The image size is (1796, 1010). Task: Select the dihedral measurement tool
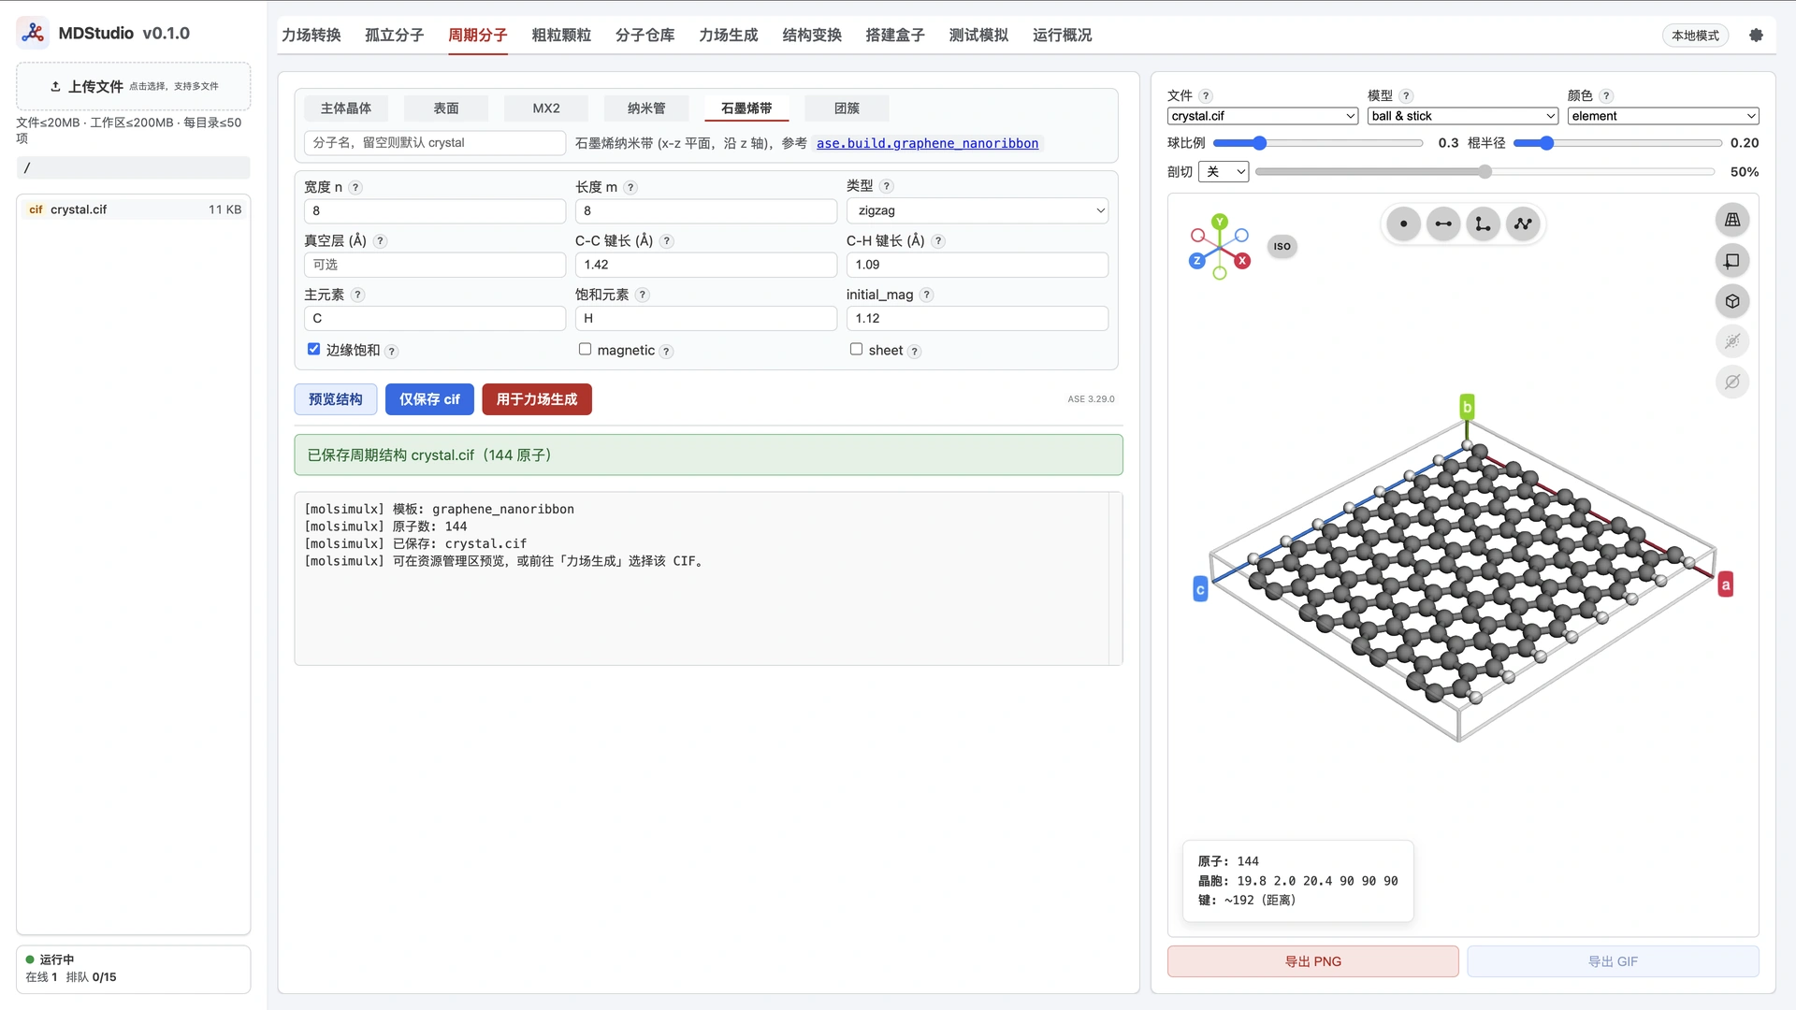(x=1524, y=224)
